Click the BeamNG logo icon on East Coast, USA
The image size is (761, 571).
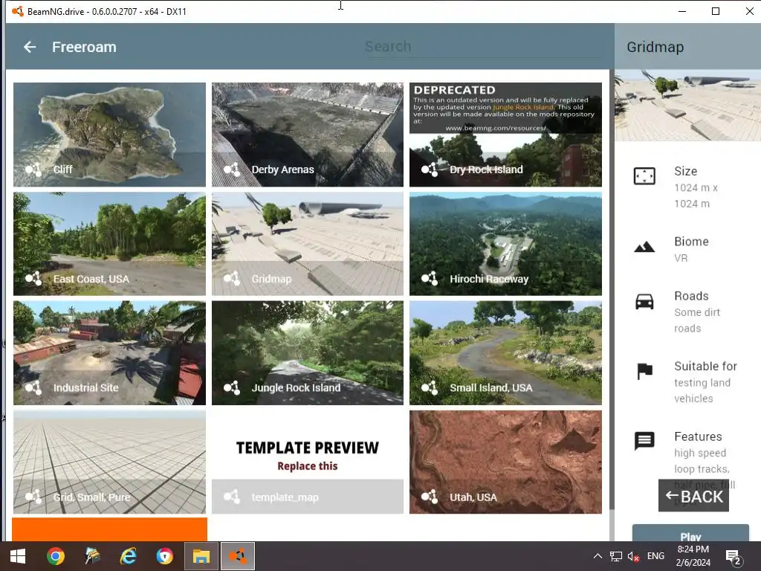coord(33,279)
